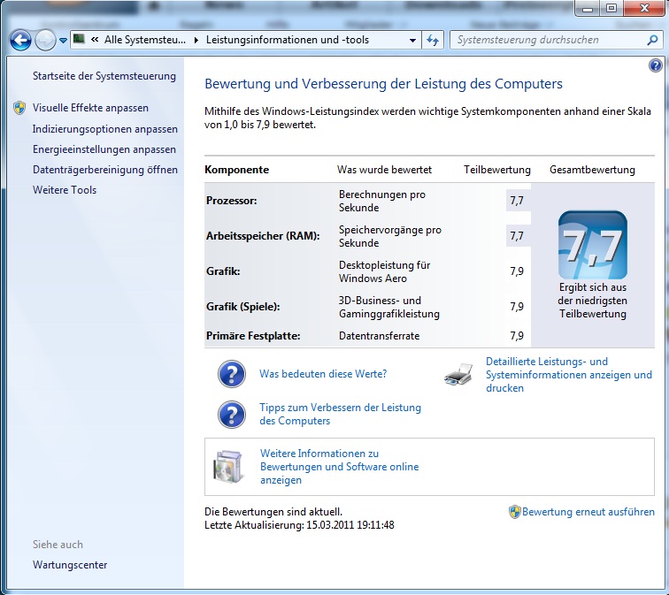Viewport: 669px width, 595px height.
Task: Click the Datentransferrate description
Action: pos(380,336)
